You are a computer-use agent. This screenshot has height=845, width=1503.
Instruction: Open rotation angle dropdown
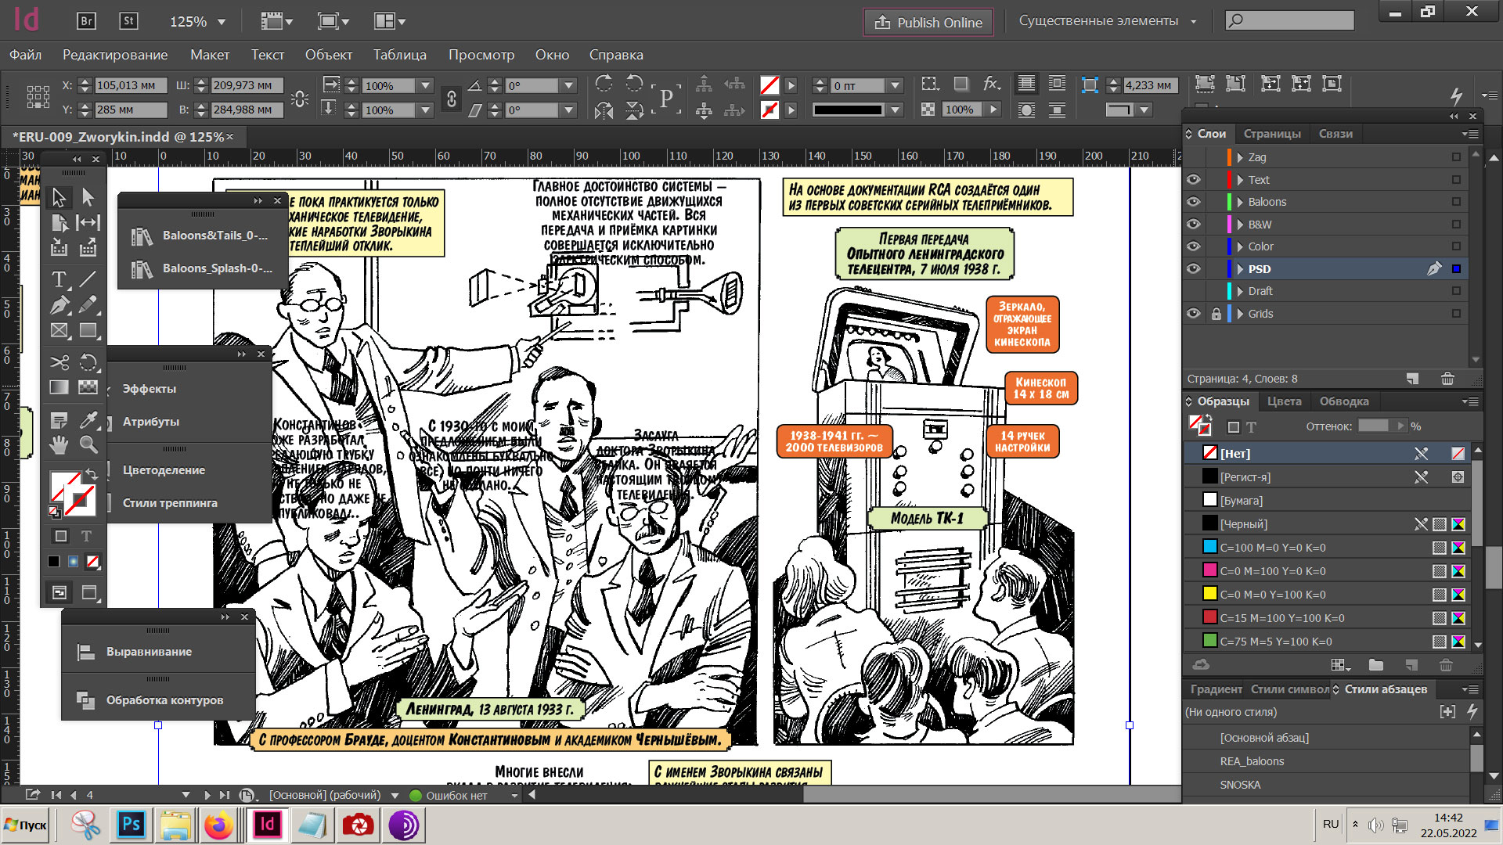pyautogui.click(x=569, y=85)
